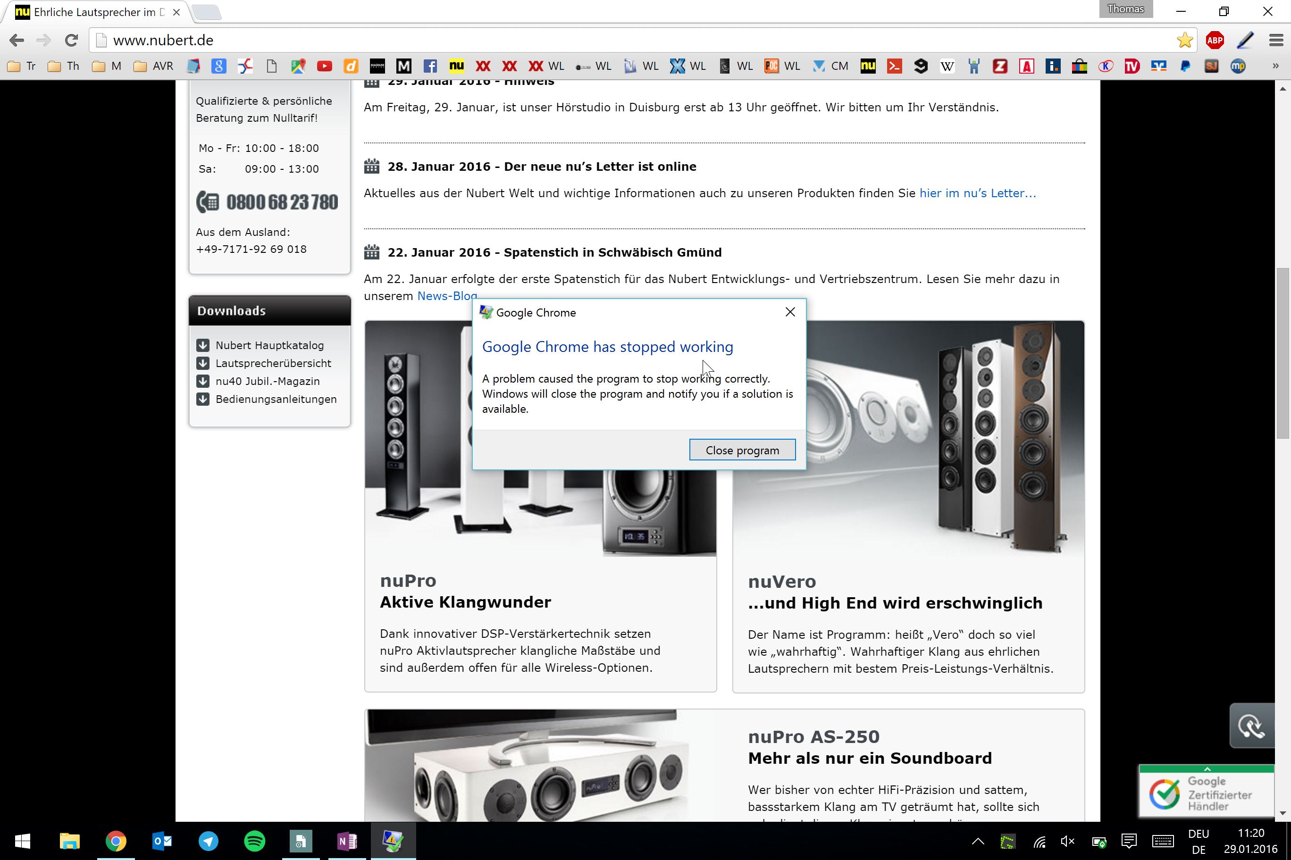1291x860 pixels.
Task: Open the AVR bookmarks folder
Action: pos(153,67)
